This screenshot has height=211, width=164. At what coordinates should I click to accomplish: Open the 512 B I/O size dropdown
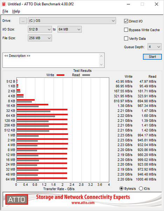pos(40,29)
